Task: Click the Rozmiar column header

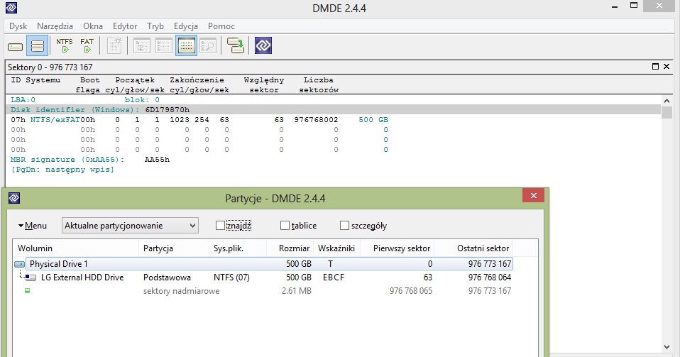Action: [290, 248]
